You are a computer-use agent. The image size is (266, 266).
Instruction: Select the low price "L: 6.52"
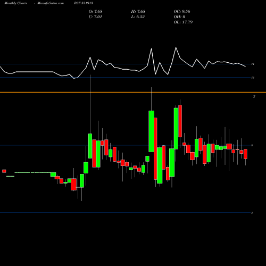click(x=138, y=16)
